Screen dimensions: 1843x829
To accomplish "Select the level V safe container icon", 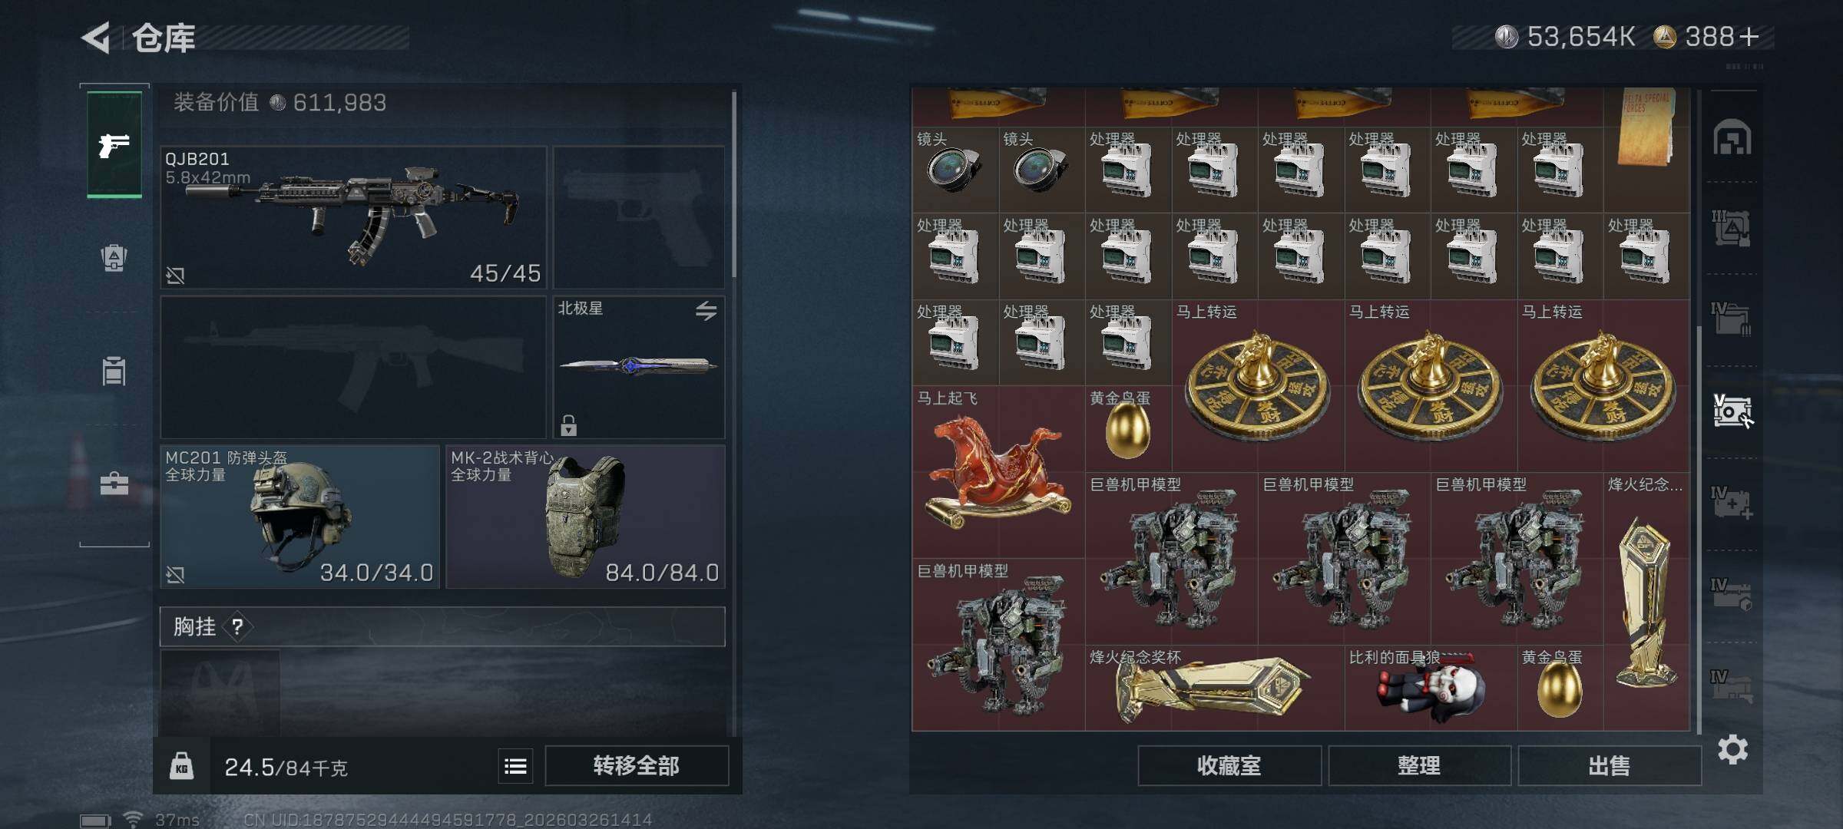I will pos(1732,411).
